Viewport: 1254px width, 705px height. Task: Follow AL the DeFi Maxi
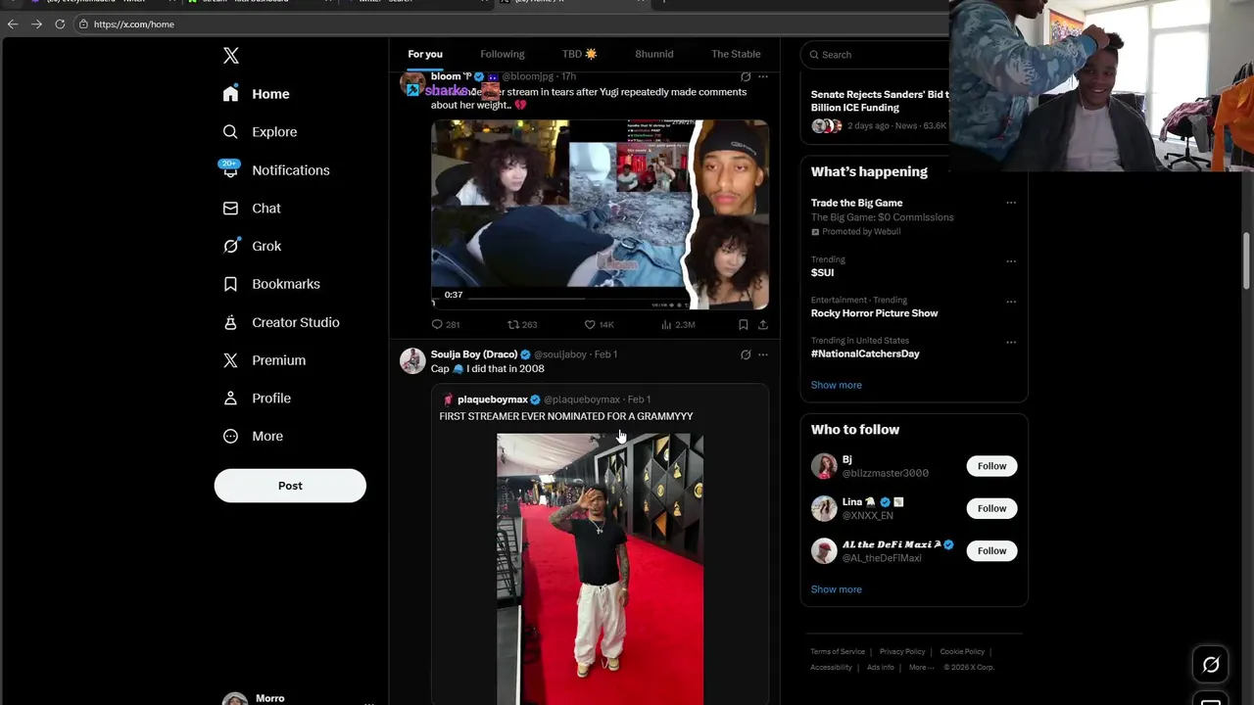(x=991, y=550)
